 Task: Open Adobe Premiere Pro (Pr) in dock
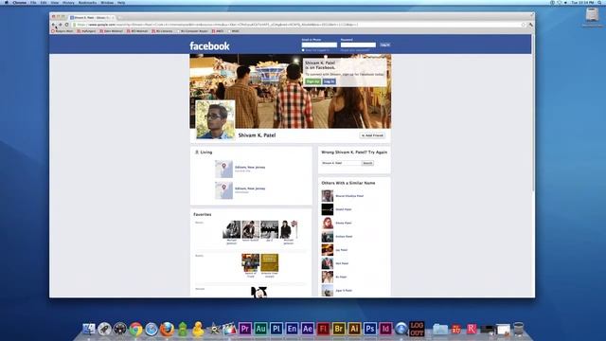tap(245, 329)
